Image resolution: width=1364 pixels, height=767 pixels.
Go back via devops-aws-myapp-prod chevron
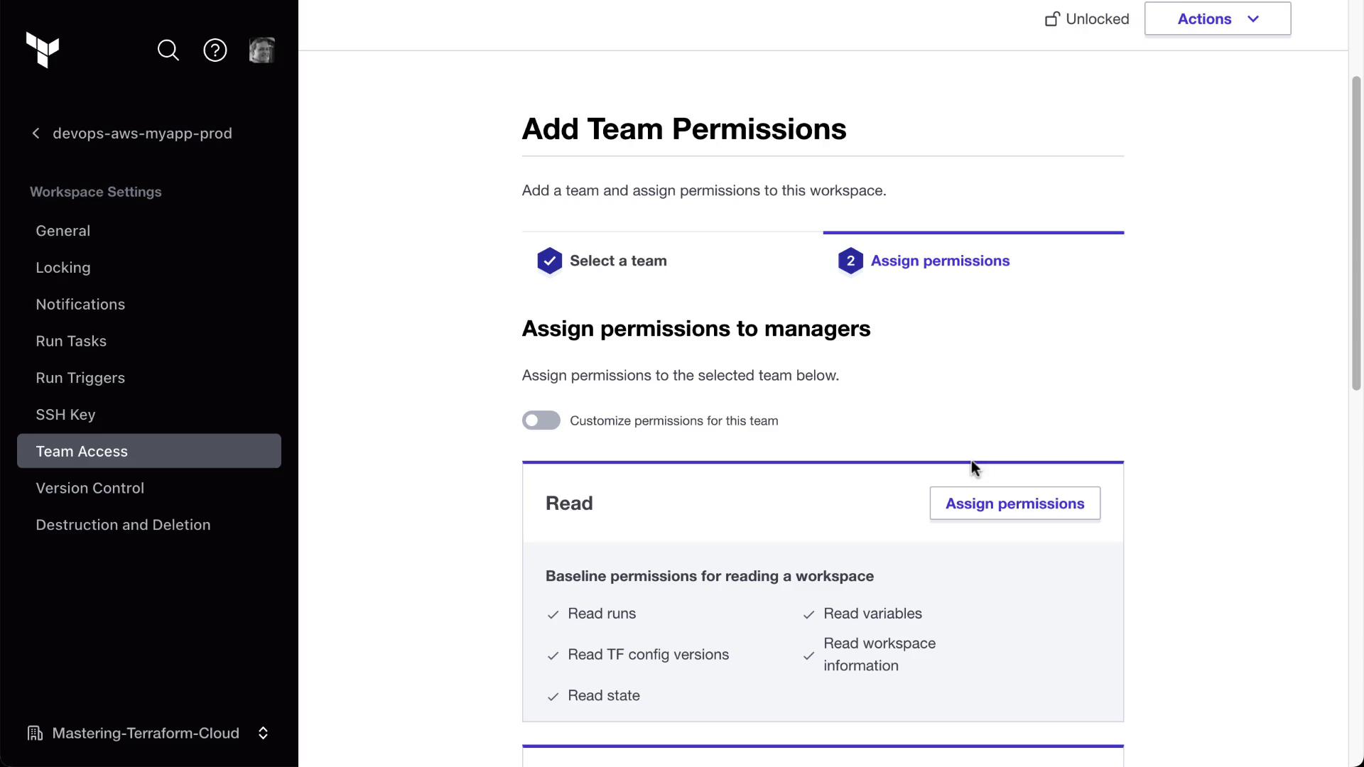pos(36,134)
